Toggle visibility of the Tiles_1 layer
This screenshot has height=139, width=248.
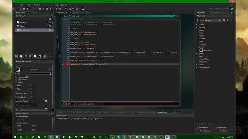tap(50, 26)
